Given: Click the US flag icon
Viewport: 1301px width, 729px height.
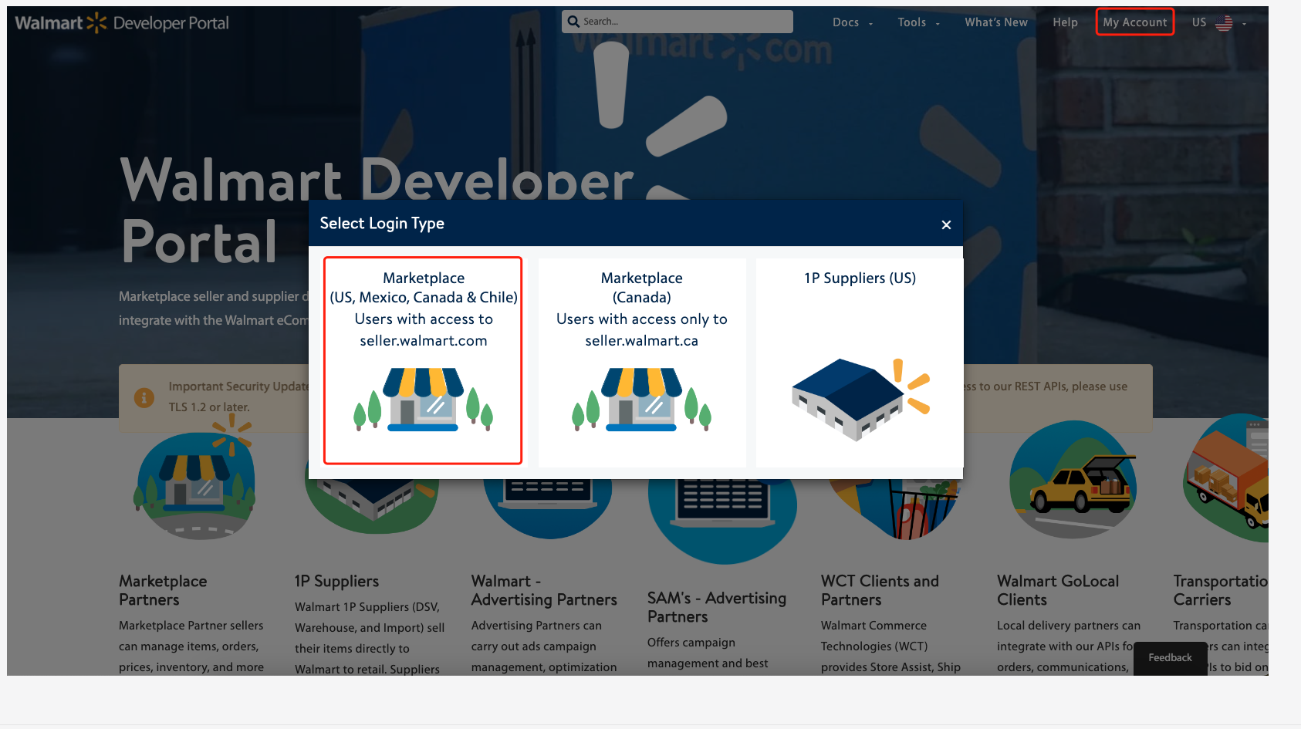Looking at the screenshot, I should click(1224, 24).
